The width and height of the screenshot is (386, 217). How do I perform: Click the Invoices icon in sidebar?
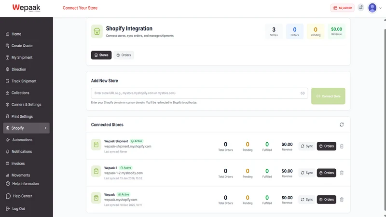point(7,163)
